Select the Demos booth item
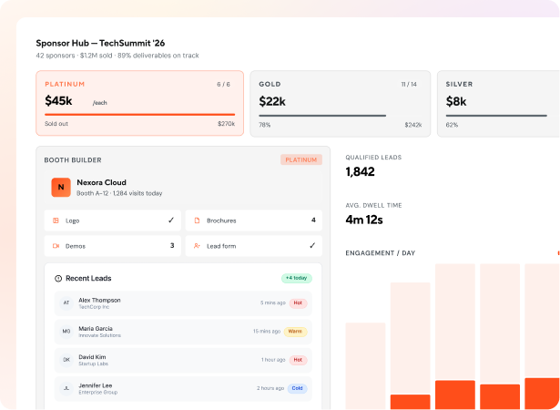Screen dimensions: 560x410 (113, 246)
